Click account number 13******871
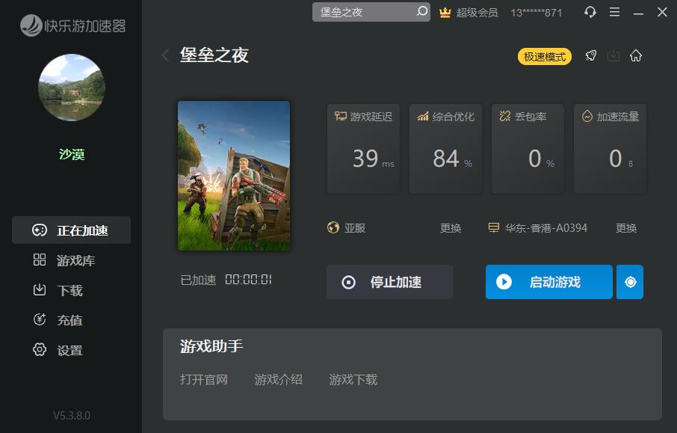677x433 pixels. click(537, 13)
